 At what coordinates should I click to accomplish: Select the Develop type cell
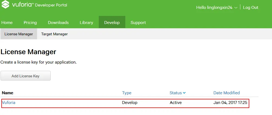(130, 103)
